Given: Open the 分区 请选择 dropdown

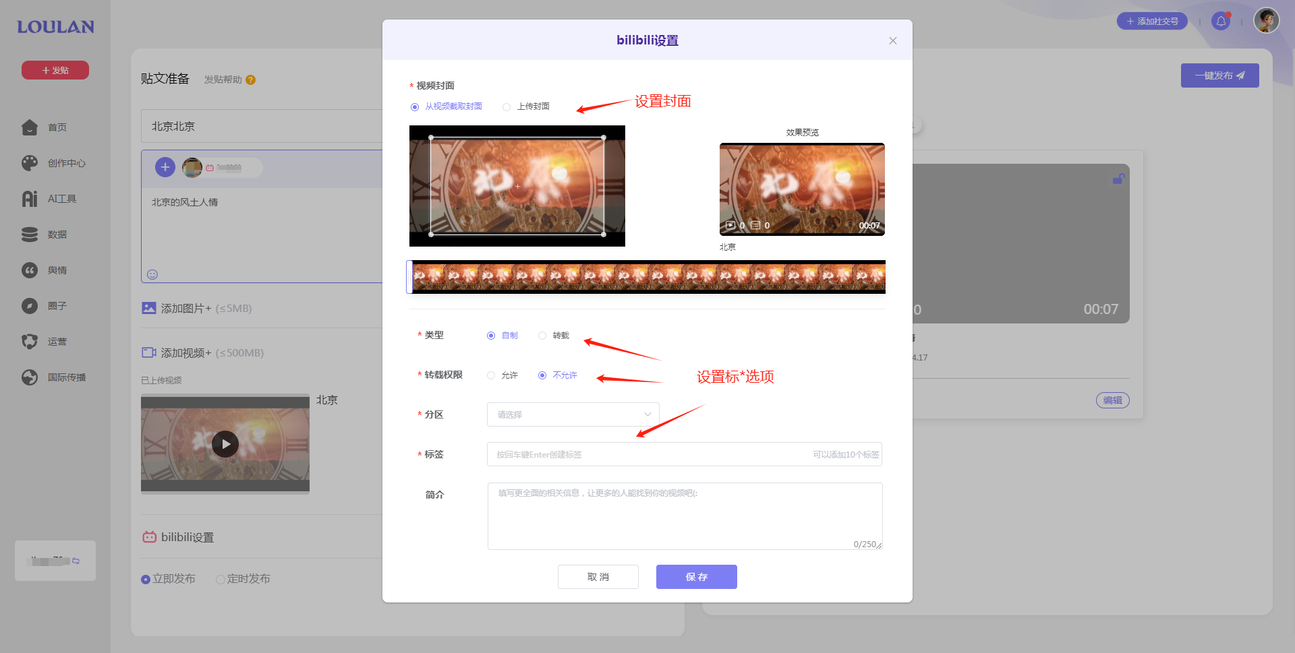Looking at the screenshot, I should [573, 414].
